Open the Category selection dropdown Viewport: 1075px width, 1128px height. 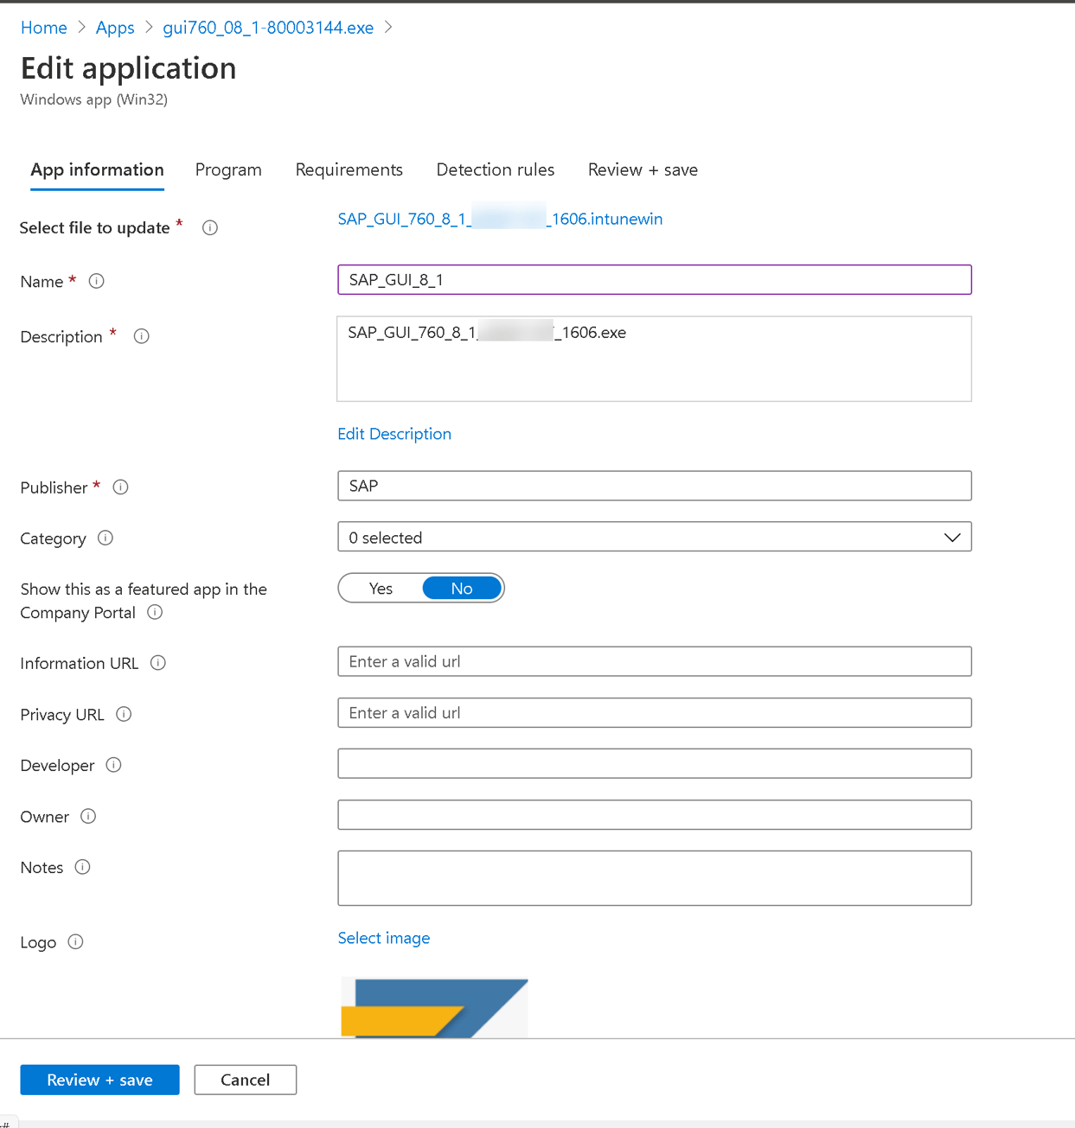tap(951, 537)
